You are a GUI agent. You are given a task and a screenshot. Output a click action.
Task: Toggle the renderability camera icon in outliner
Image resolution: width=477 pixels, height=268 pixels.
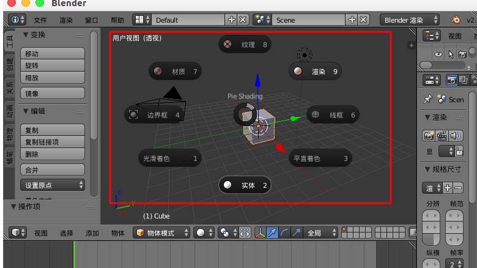click(462, 54)
